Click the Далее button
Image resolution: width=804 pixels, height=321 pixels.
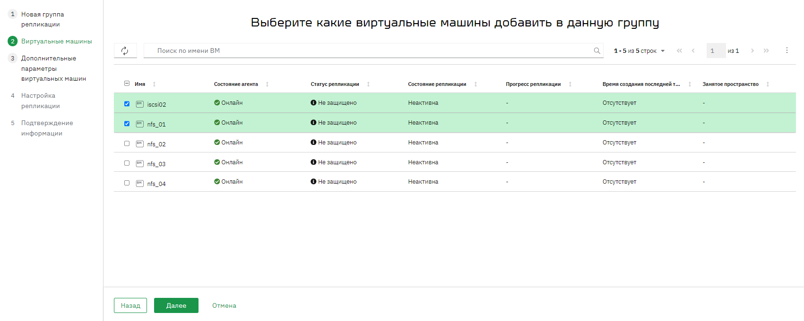(176, 305)
